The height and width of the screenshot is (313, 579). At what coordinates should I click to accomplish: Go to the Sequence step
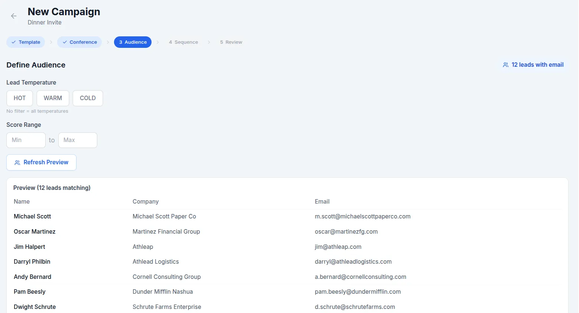click(x=183, y=42)
